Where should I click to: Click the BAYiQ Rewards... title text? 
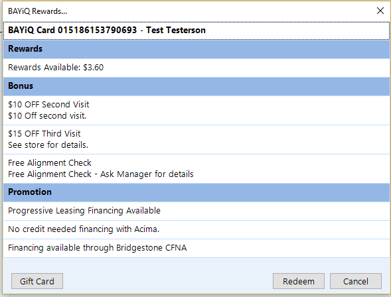point(37,11)
